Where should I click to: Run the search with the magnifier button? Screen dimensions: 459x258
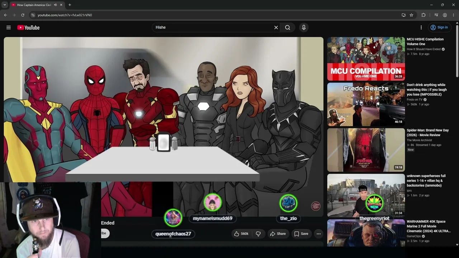pos(288,28)
